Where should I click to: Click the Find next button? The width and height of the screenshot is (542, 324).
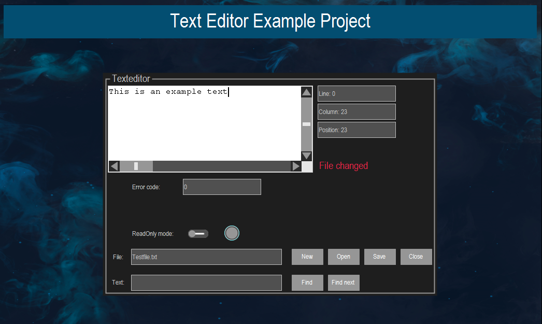(343, 283)
